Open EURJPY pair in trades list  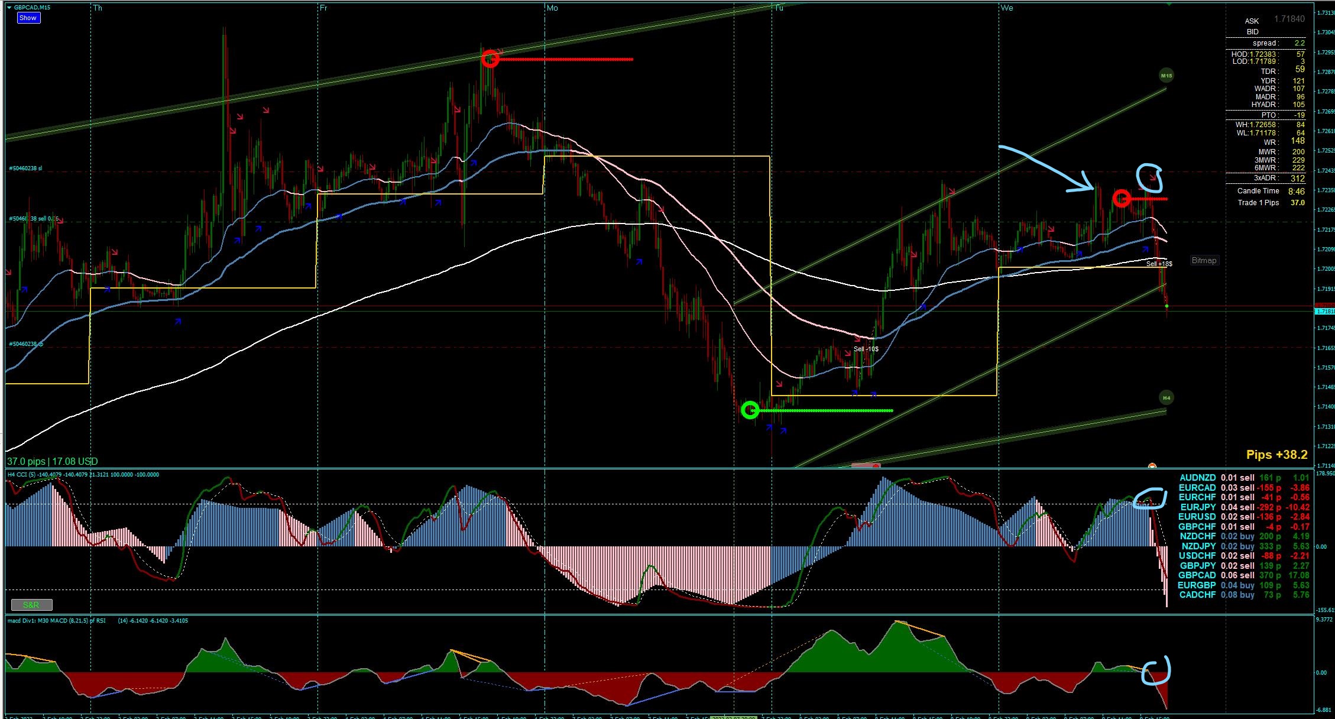coord(1198,507)
